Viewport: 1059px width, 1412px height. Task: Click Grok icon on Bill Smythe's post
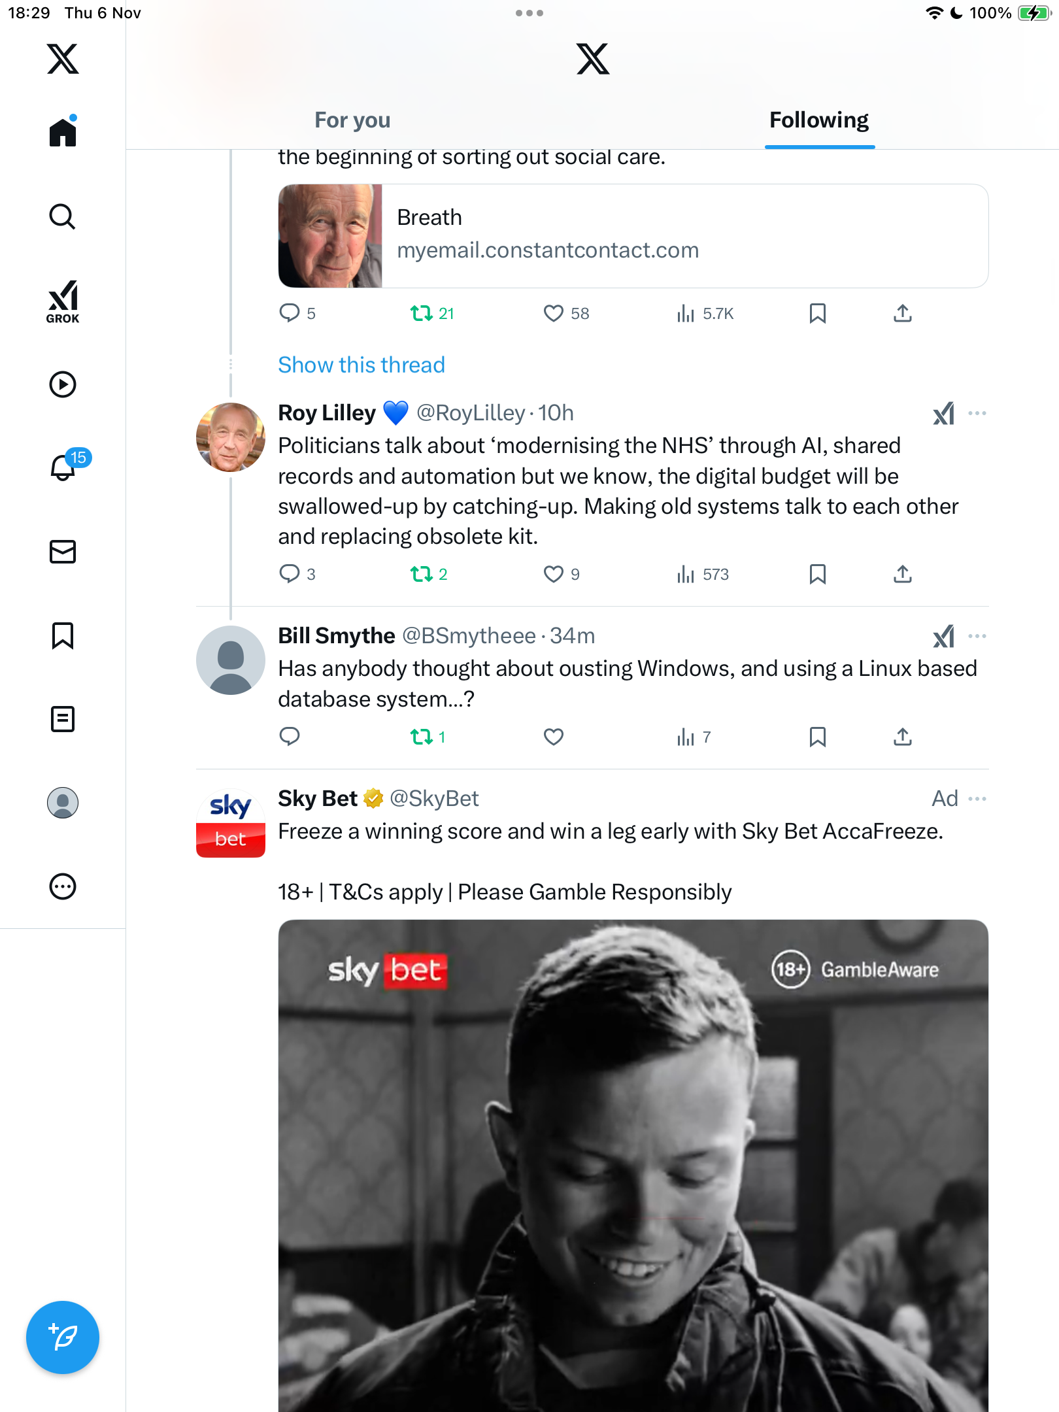[943, 636]
